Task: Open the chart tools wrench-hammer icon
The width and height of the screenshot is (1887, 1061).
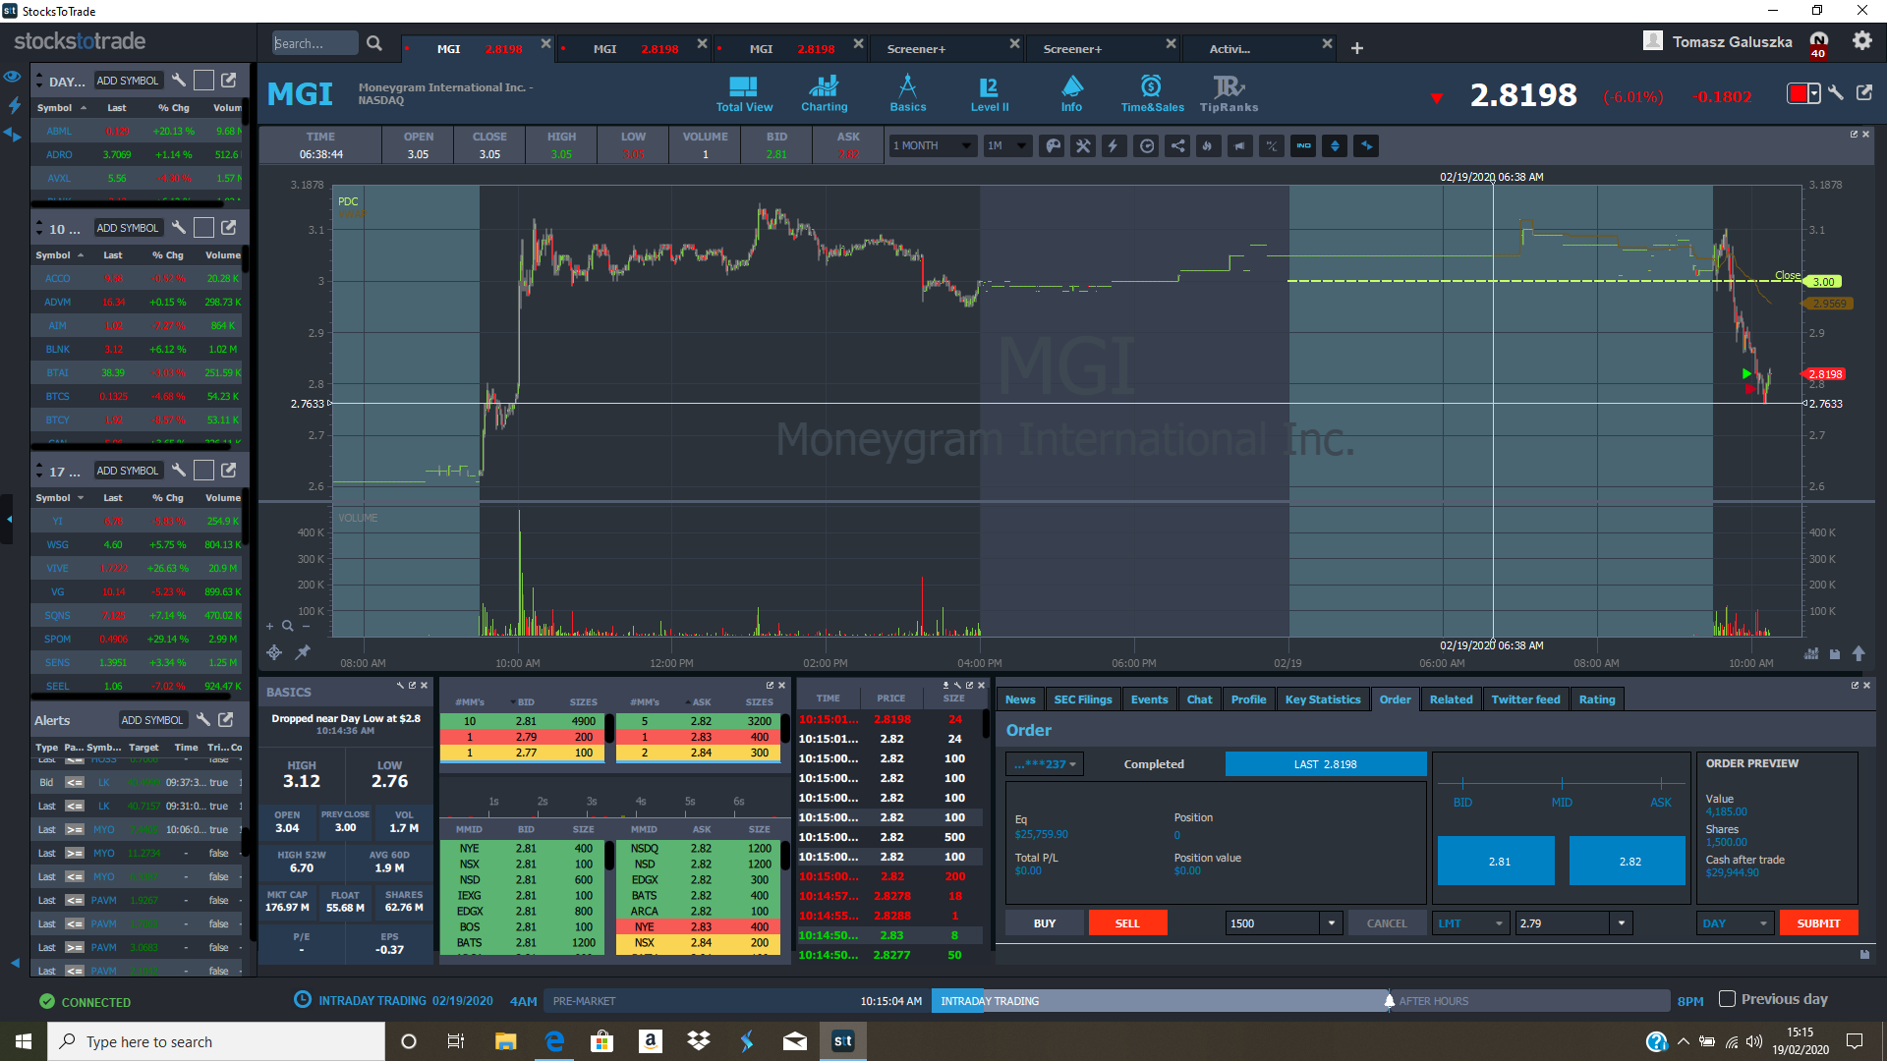Action: 1083,146
